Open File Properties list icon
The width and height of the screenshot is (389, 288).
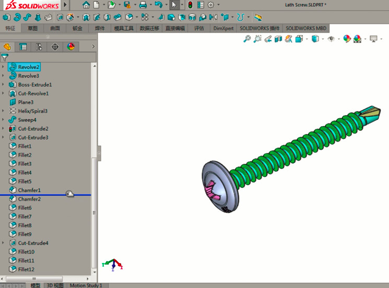tap(201, 5)
